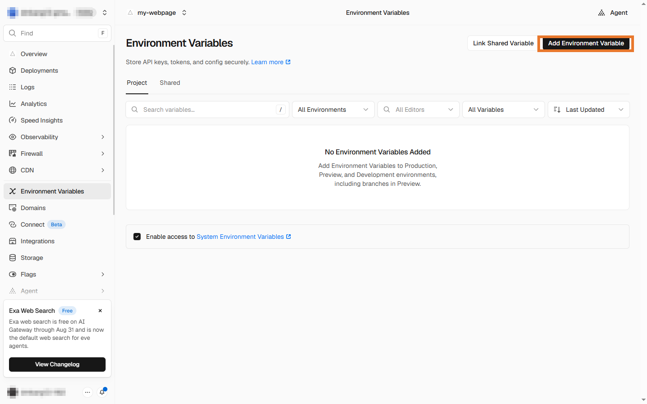
Task: Click the eye icon beside Observability
Action: pos(13,137)
